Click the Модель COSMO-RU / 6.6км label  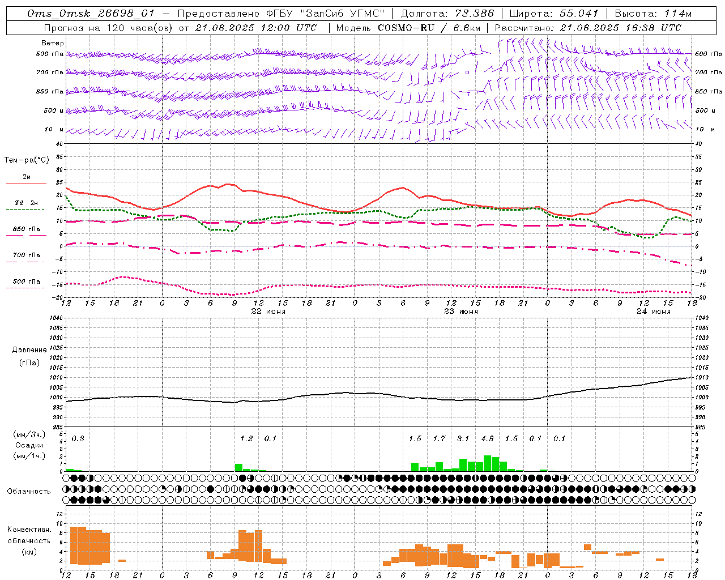(408, 28)
